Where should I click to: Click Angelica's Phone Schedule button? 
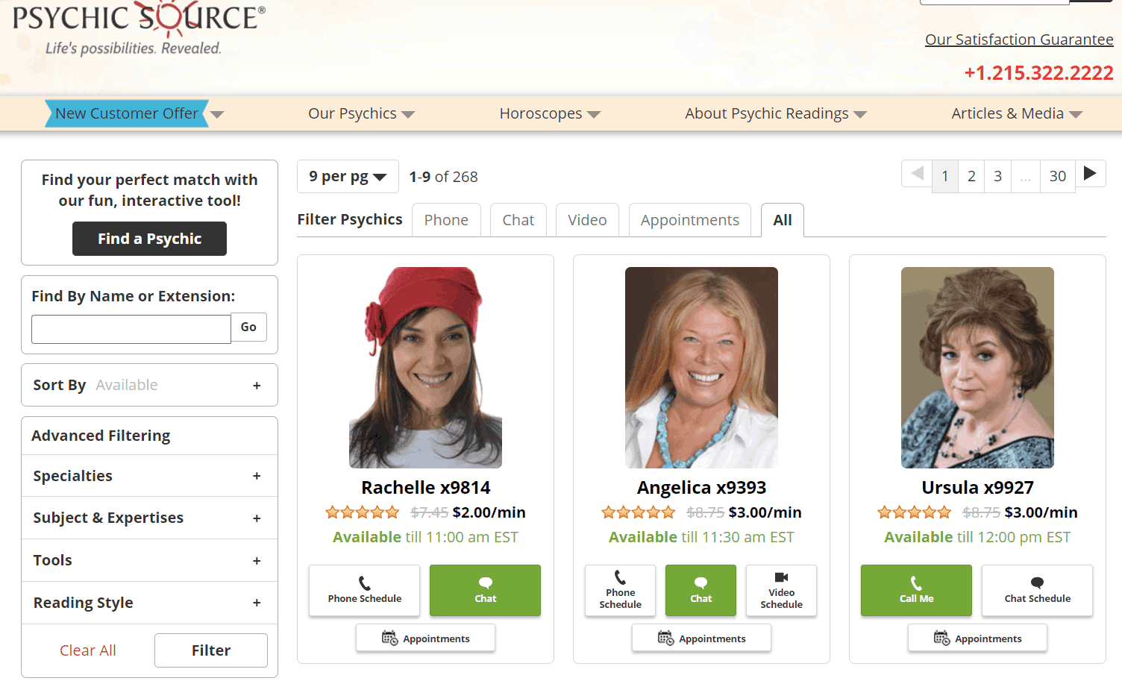(620, 590)
